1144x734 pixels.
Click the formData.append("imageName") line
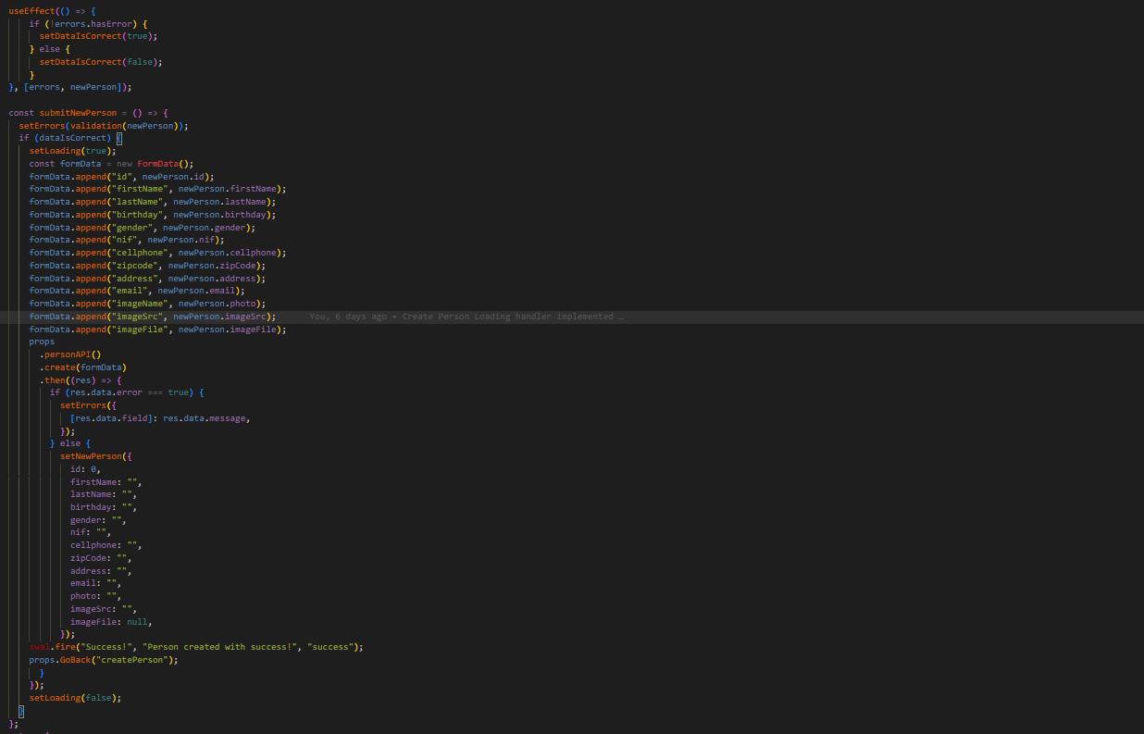(x=147, y=304)
